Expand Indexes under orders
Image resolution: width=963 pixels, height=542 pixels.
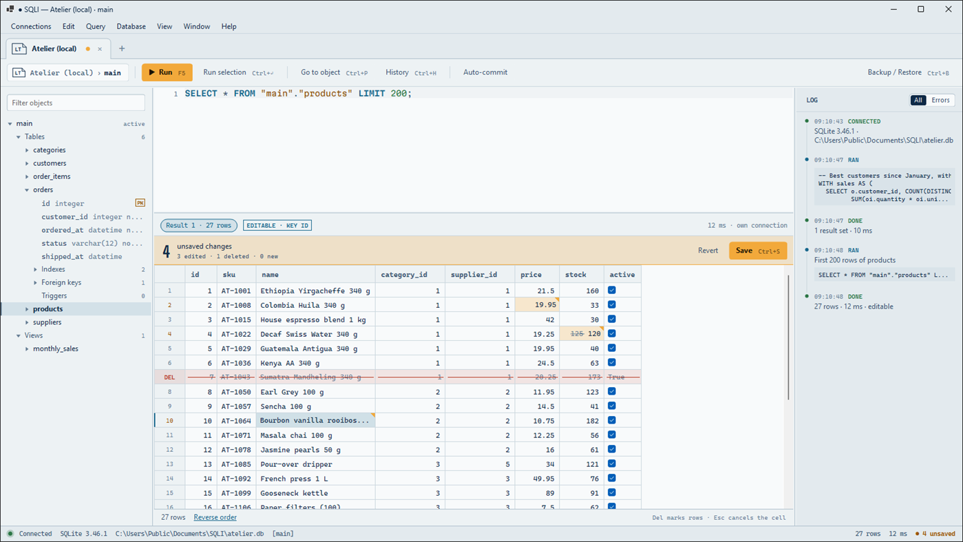(x=36, y=269)
